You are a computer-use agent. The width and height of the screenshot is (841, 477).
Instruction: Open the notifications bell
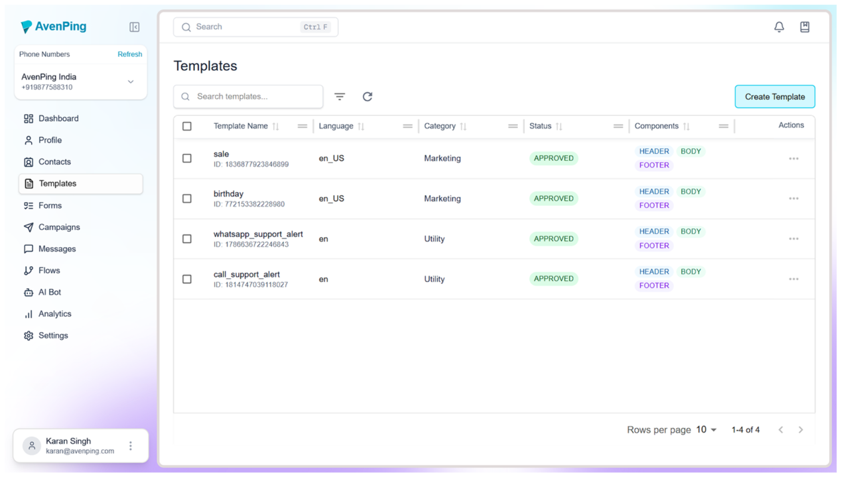pos(779,27)
